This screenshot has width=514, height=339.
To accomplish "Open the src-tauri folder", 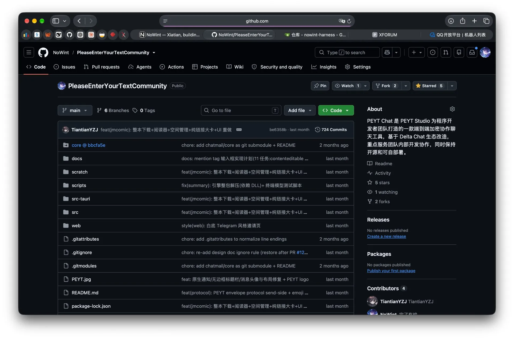I will pos(81,199).
